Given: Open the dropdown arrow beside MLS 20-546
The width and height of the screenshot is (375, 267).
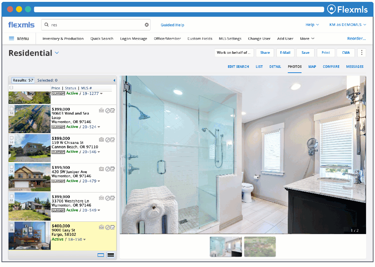Looking at the screenshot, I should pyautogui.click(x=99, y=152).
